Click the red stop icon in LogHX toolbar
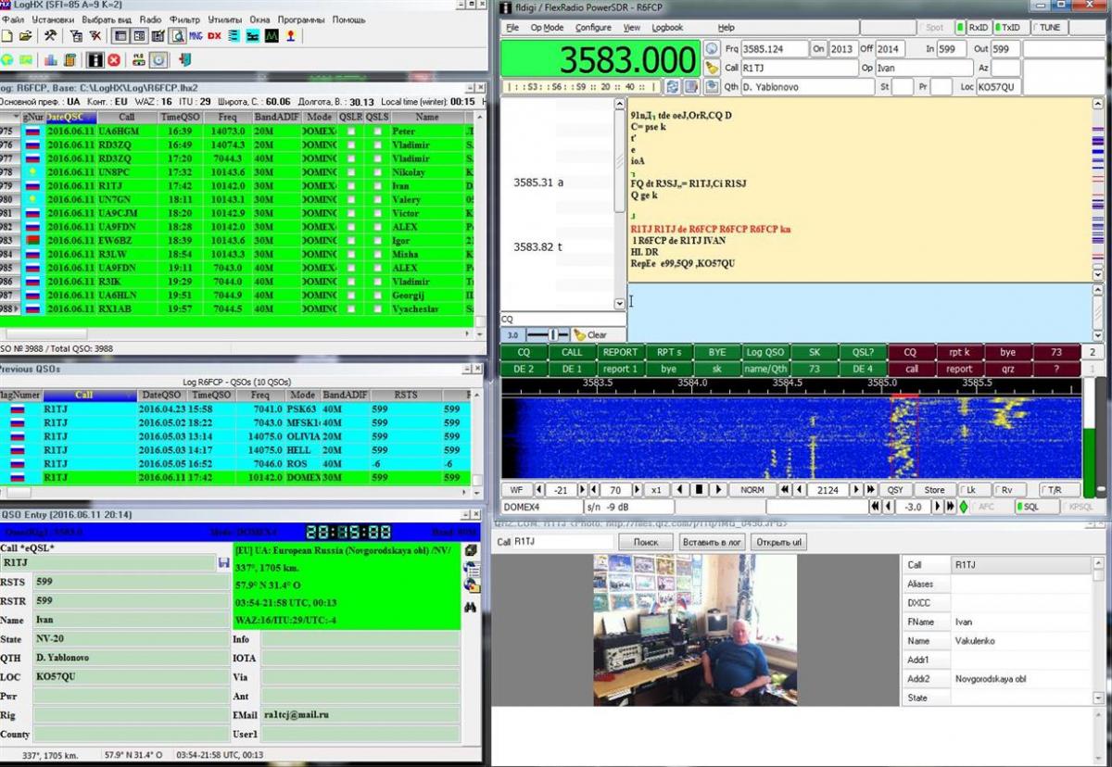Viewport: 1112px width, 767px height. tap(114, 60)
